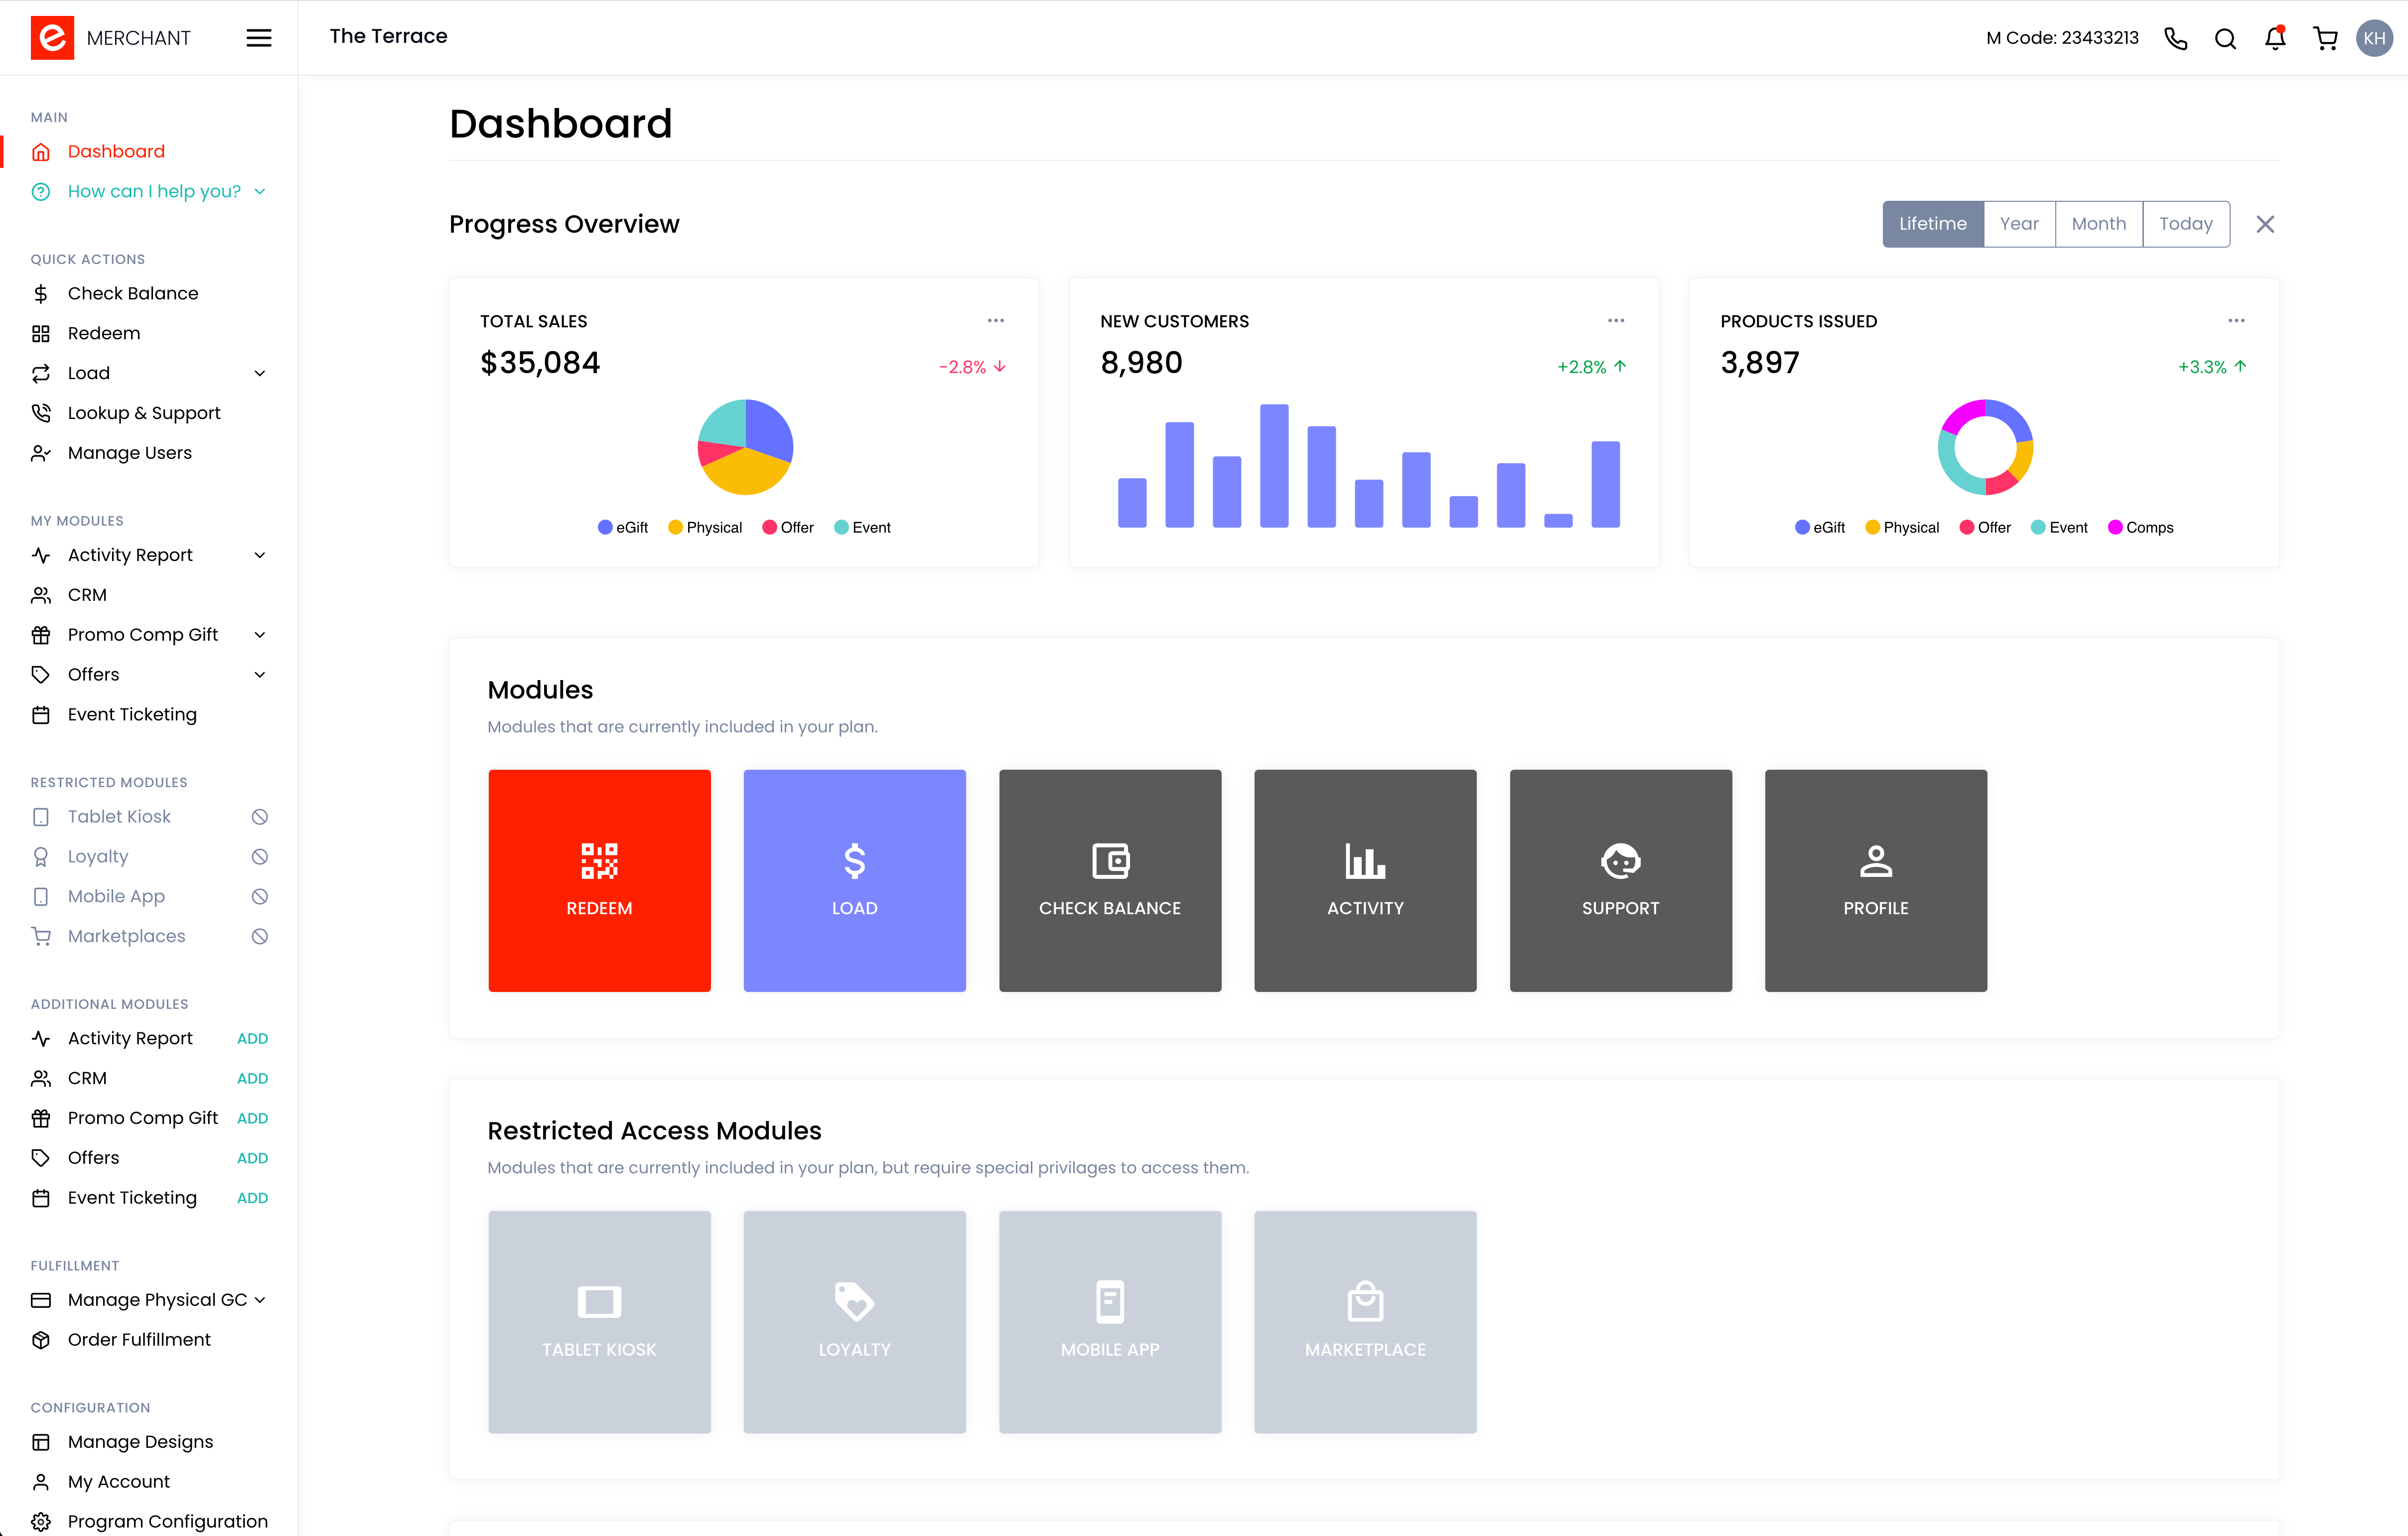Viewport: 2408px width, 1536px height.
Task: Click restricted icon beside Tablet Kiosk
Action: click(x=260, y=817)
